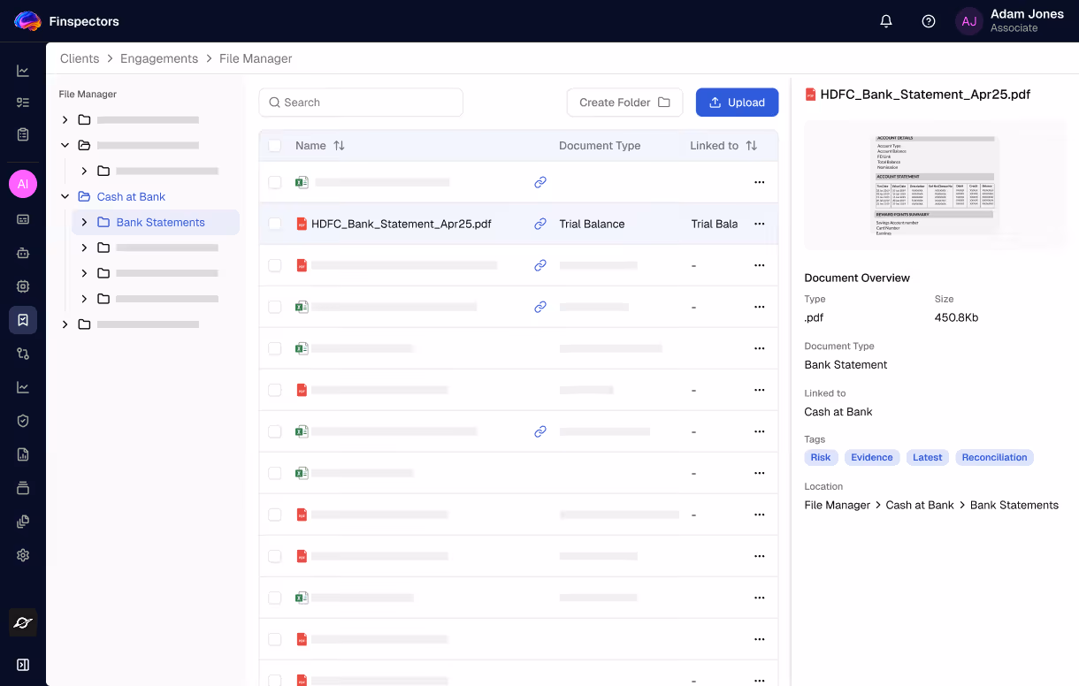Click the HDFC_Bank_Statement_Apr25.pdf file name in the table

(x=402, y=224)
